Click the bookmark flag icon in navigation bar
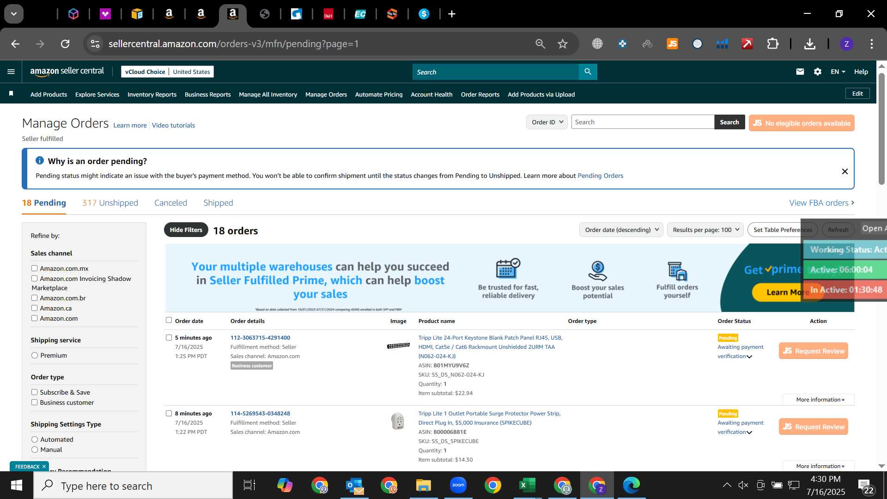This screenshot has height=499, width=887. coord(11,94)
